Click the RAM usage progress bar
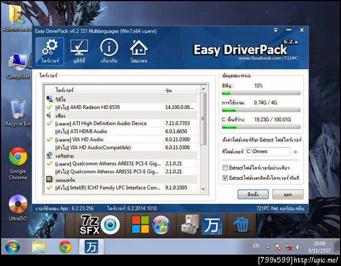This screenshot has width=341, height=266. coord(261,110)
